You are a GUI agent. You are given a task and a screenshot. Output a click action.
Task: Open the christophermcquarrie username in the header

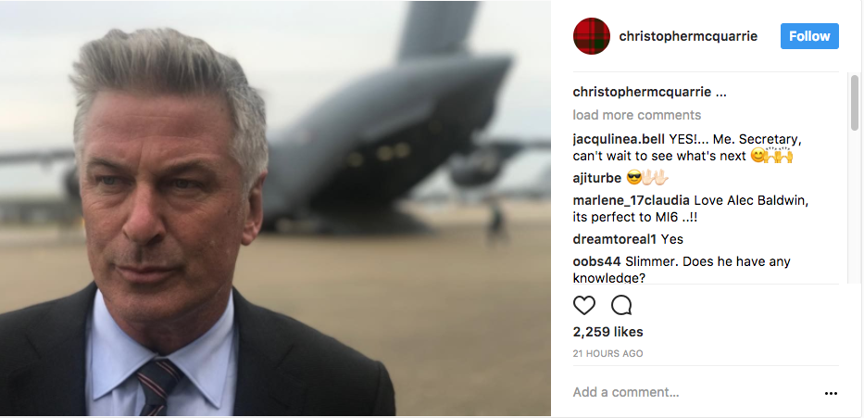click(688, 36)
